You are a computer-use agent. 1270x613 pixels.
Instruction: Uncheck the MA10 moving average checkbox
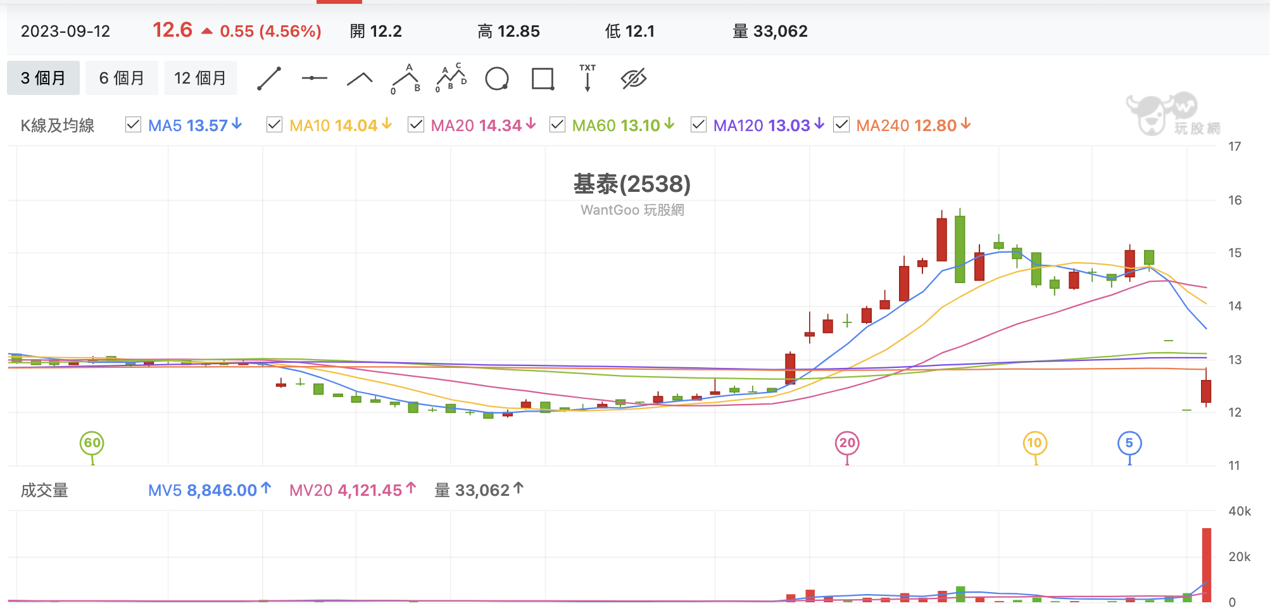pos(274,125)
